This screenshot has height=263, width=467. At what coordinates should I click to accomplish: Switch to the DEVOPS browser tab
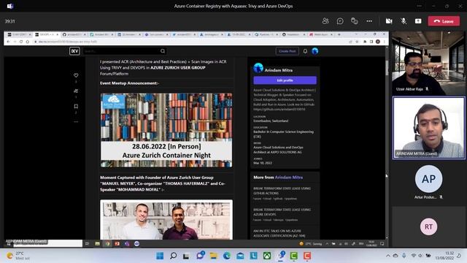(46, 34)
